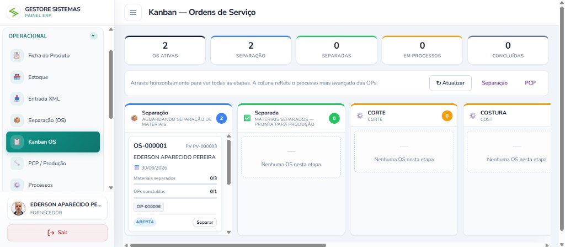
Task: Click the calendar icon beside 30/06/2026
Action: [x=137, y=167]
